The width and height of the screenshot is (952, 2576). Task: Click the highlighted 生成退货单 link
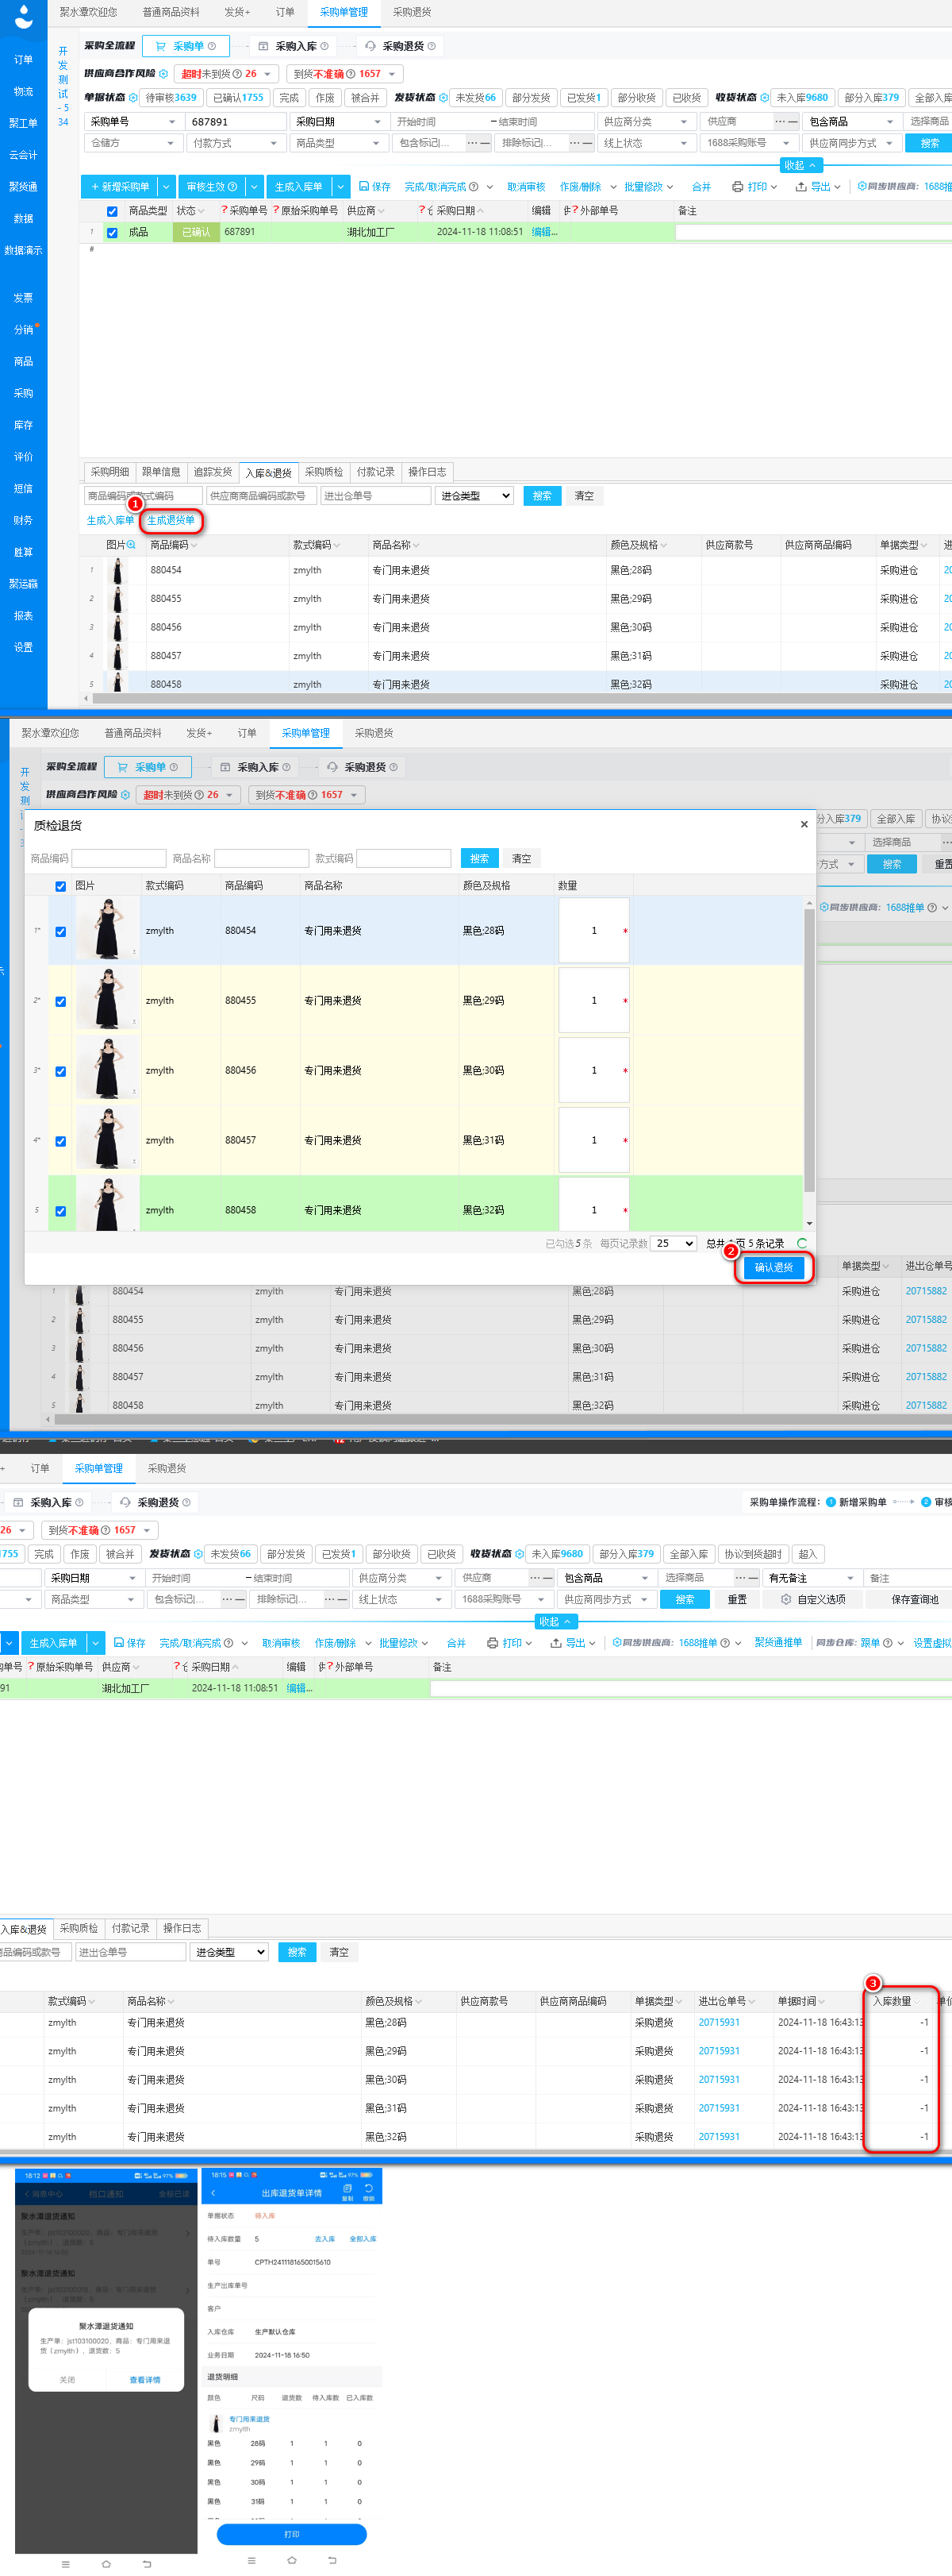(x=171, y=520)
